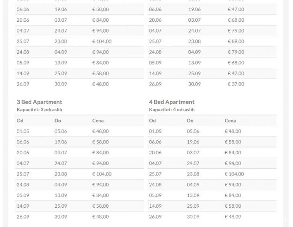Select € 104,00 price in 3 Bed Apartment table
Screen dimensions: 293x227
tap(102, 174)
